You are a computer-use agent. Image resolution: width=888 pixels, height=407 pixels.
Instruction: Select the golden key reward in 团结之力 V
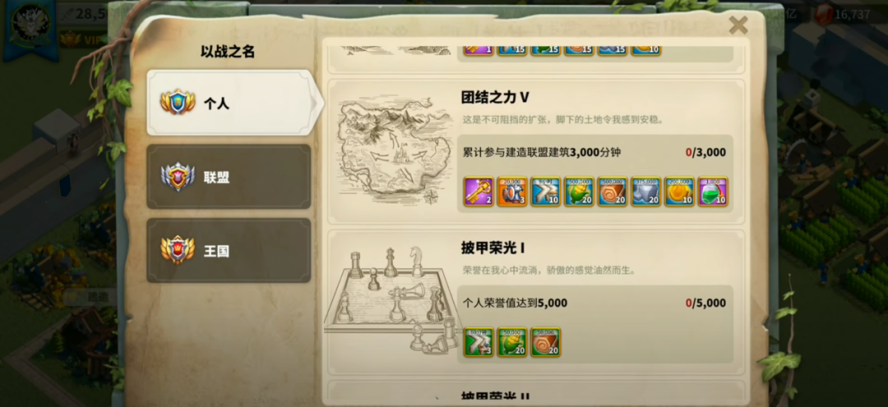479,192
